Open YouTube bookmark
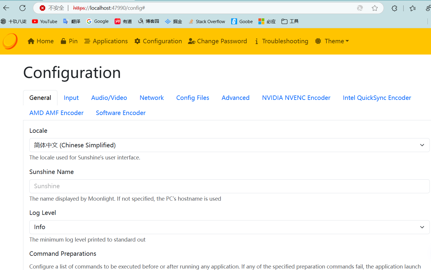431x270 pixels. tap(45, 21)
